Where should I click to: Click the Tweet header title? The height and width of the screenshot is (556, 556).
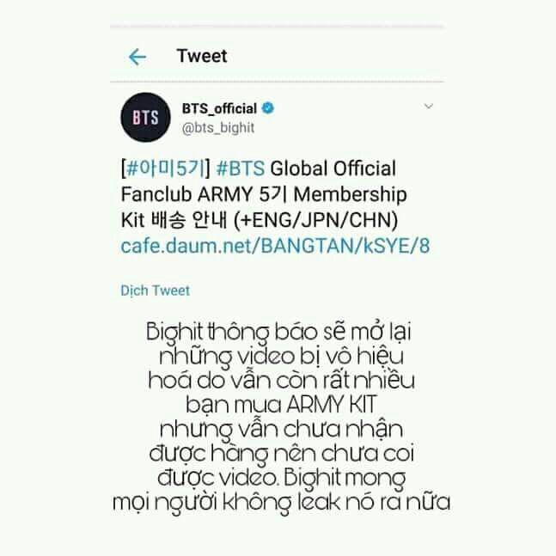click(202, 56)
